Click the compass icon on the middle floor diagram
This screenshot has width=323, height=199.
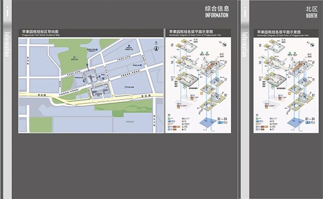click(225, 47)
